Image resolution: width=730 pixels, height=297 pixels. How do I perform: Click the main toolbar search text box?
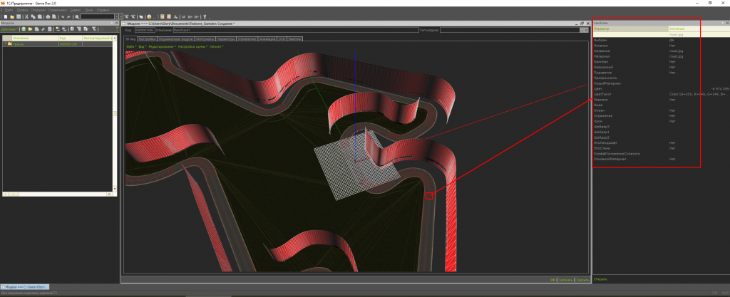[x=97, y=16]
